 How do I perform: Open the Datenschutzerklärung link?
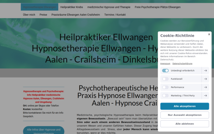182,64
